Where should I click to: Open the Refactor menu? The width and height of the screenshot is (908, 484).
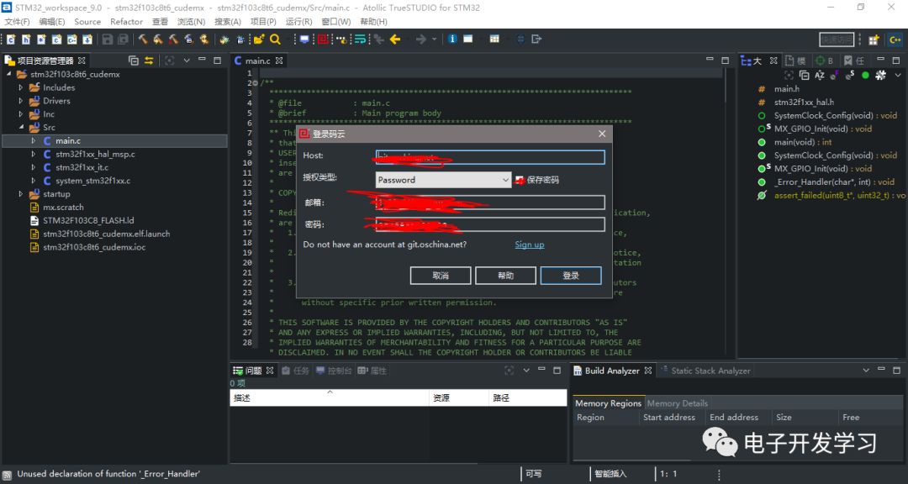[126, 21]
